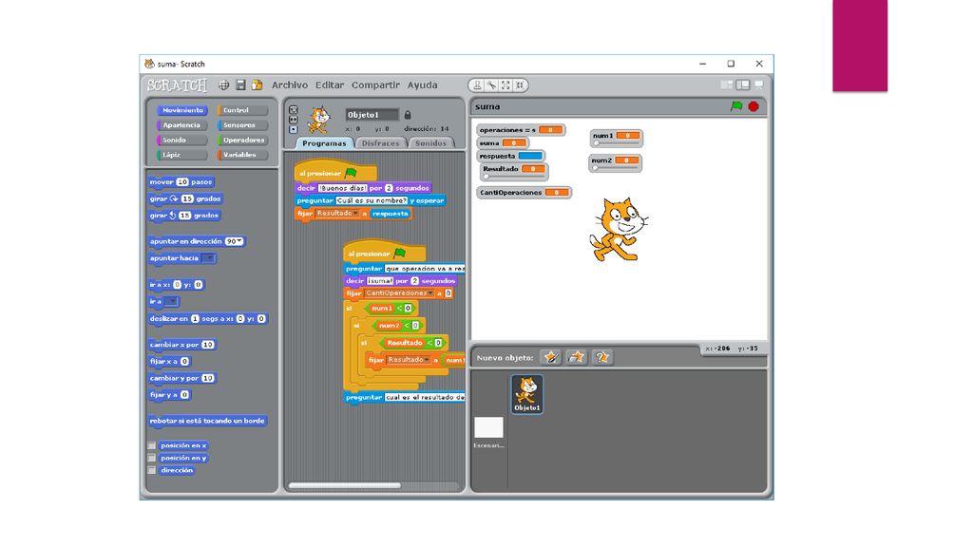Select the Apariencia block category
This screenshot has width=973, height=547.
coord(181,124)
